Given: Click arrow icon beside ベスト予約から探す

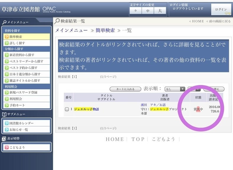Looking at the screenshot, I should (x=7, y=68).
